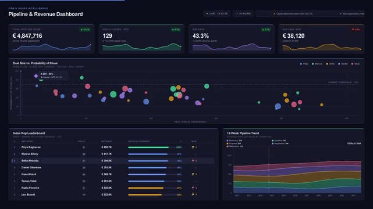Image resolution: width=373 pixels, height=209 pixels.
Task: Toggle the Marcus series in the bubble chart legend
Action: pyautogui.click(x=317, y=64)
